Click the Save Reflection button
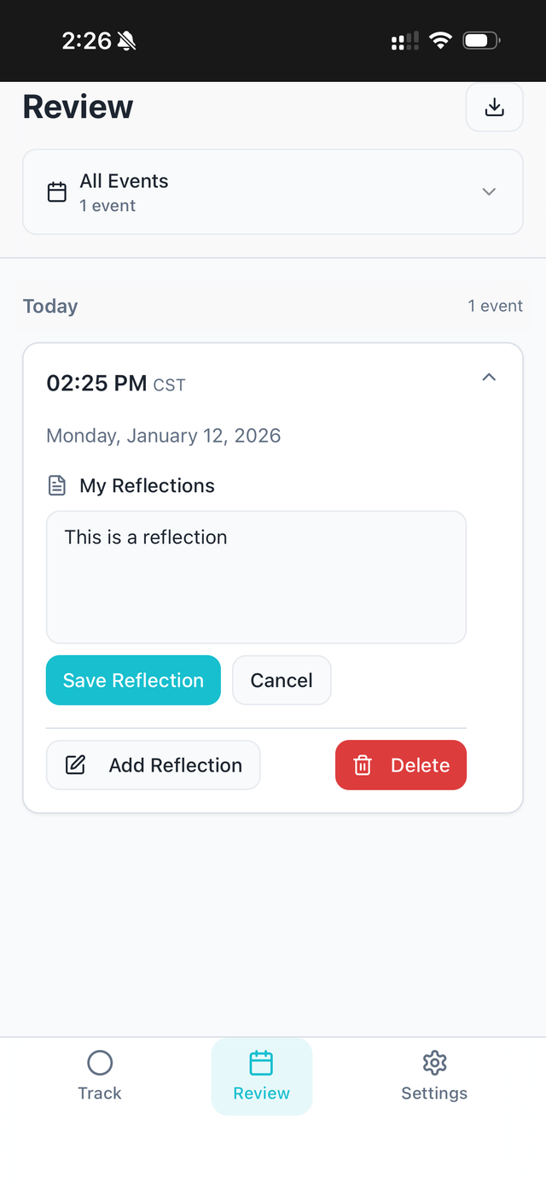Viewport: 546px width, 1185px height. [133, 680]
